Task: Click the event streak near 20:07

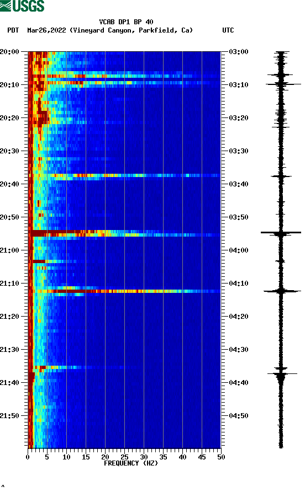Action: pos(124,76)
